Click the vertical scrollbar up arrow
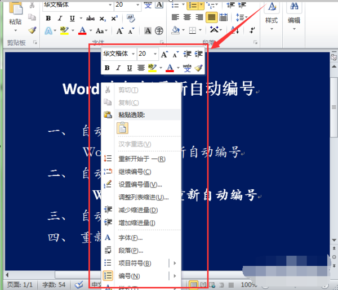The height and width of the screenshot is (290, 338). (334, 66)
